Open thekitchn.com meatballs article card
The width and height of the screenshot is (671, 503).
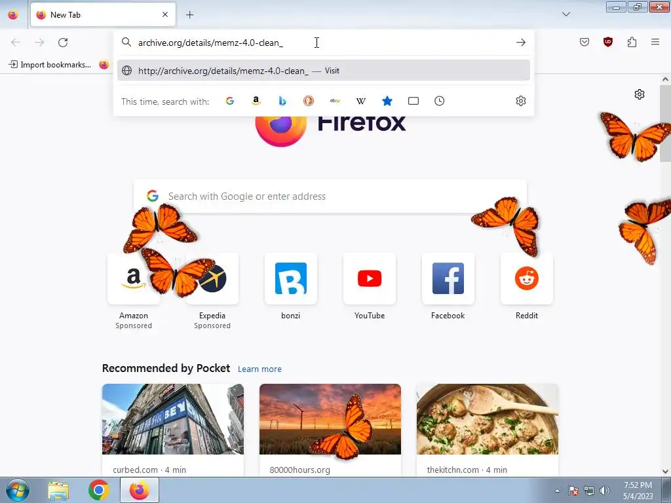(488, 430)
